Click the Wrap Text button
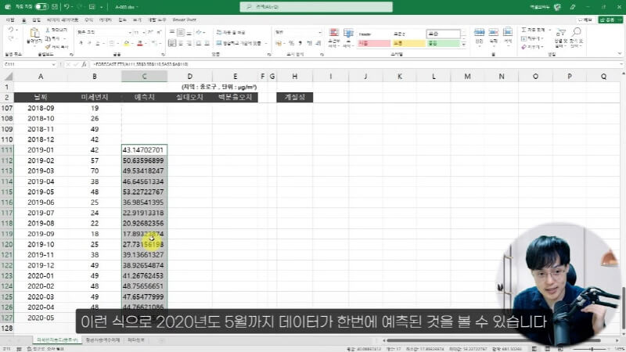The image size is (626, 352). coord(231,32)
